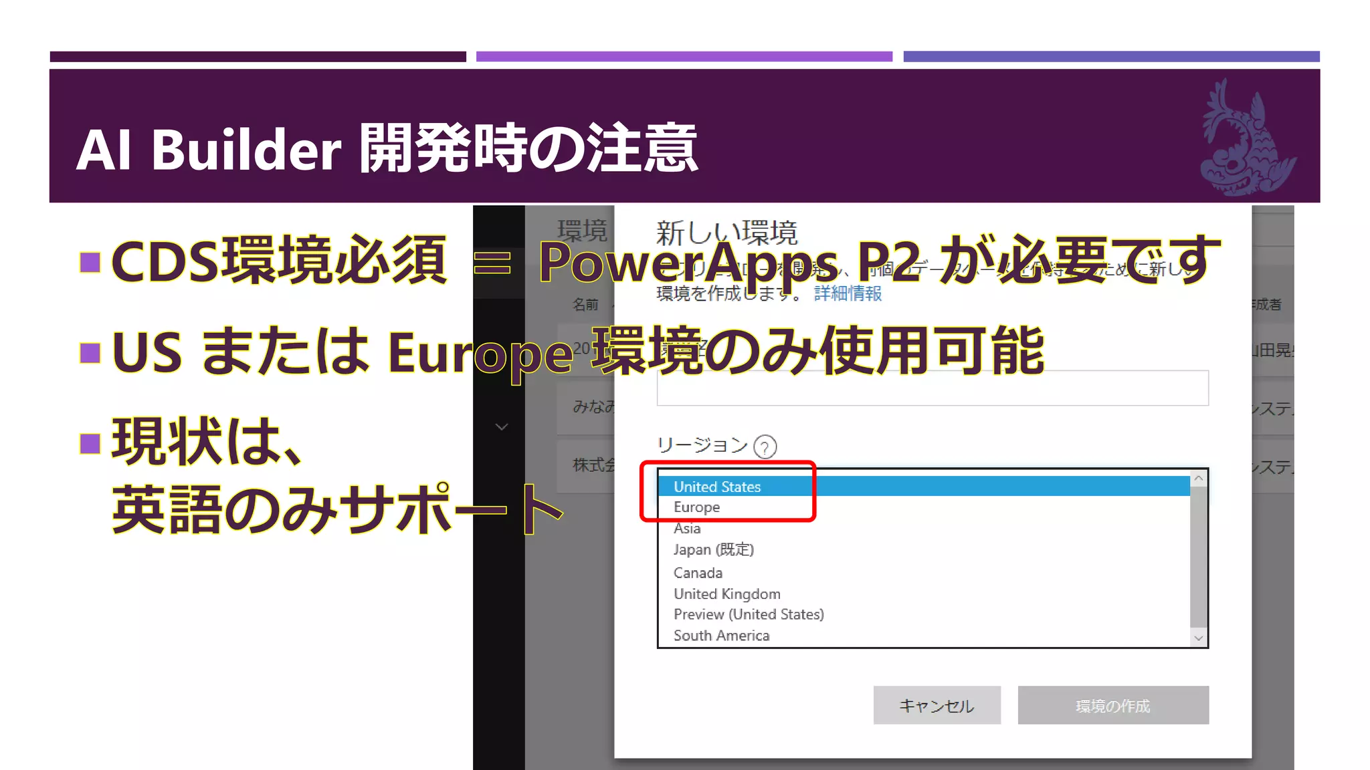Click the region list scroll down arrow
The width and height of the screenshot is (1370, 770).
coord(1198,638)
